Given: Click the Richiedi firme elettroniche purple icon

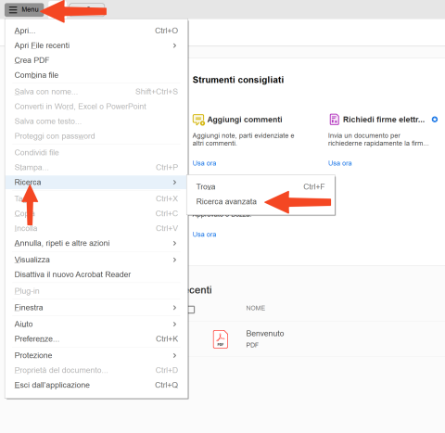Looking at the screenshot, I should click(x=334, y=120).
